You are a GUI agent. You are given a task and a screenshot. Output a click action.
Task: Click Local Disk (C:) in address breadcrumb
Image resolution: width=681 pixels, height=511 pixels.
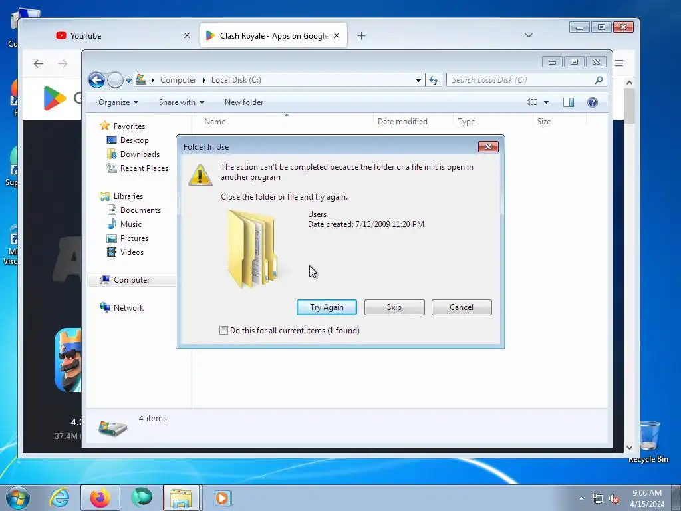236,80
